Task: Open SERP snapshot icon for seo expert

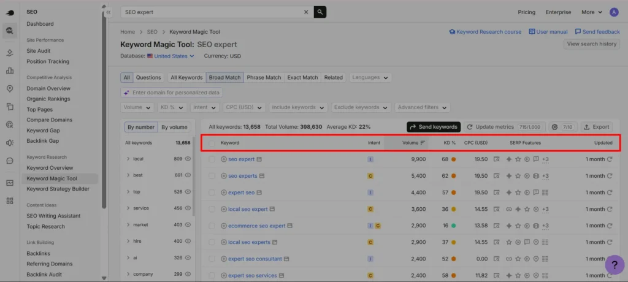Action: 259,159
